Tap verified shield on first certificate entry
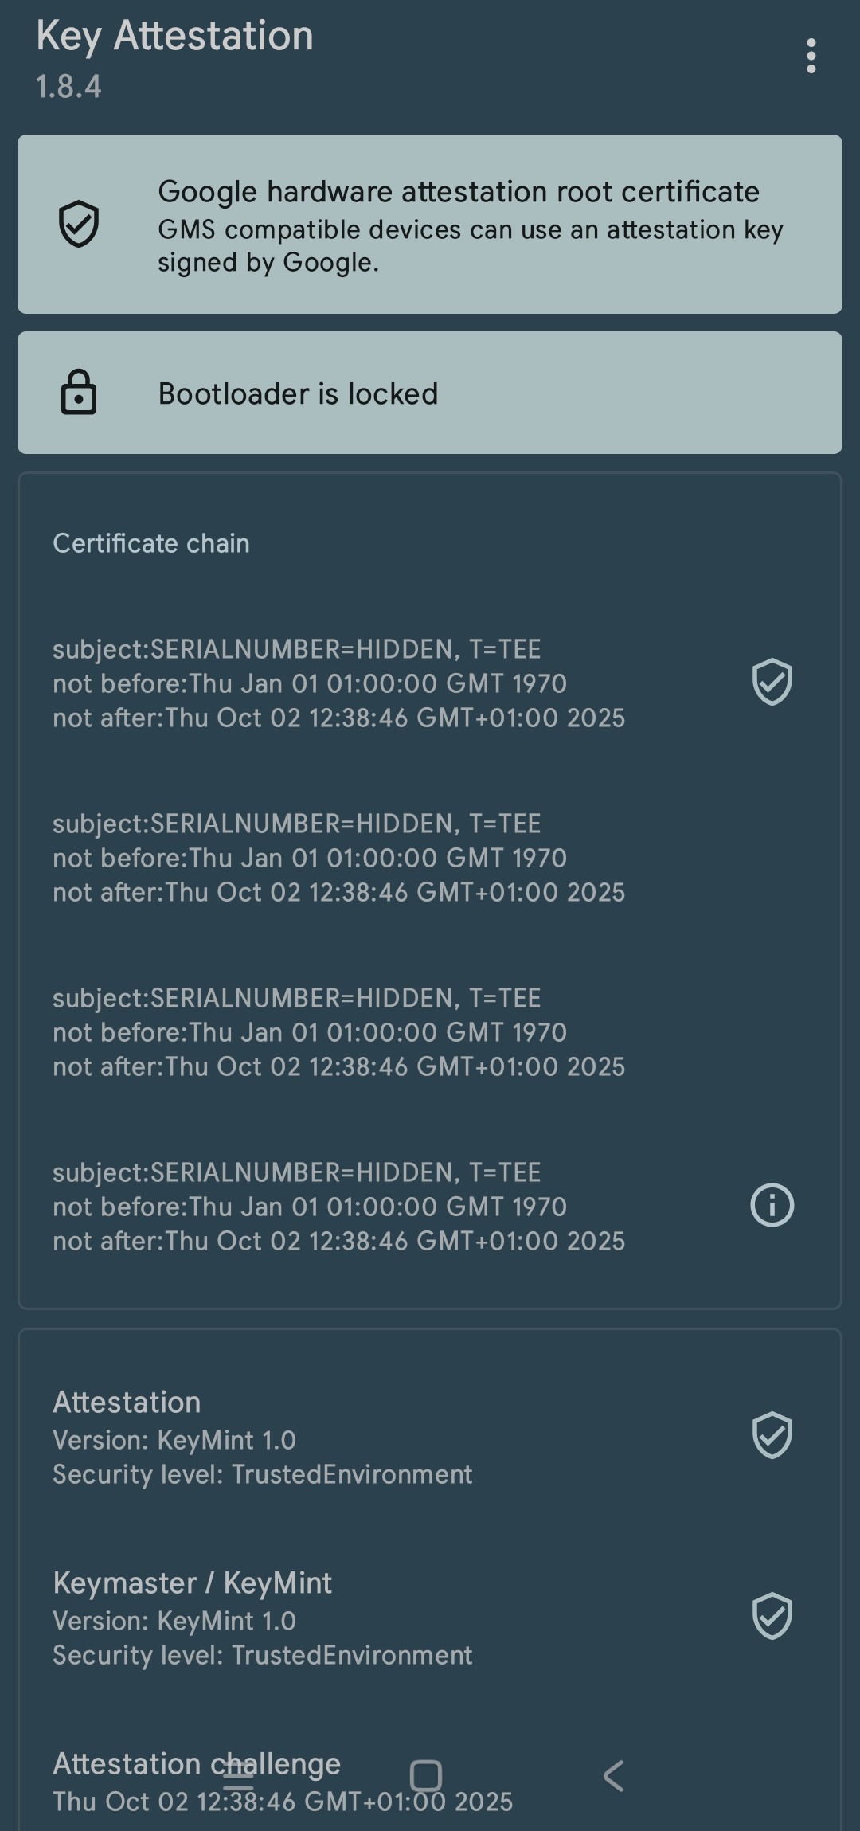Viewport: 860px width, 1831px height. 772,683
